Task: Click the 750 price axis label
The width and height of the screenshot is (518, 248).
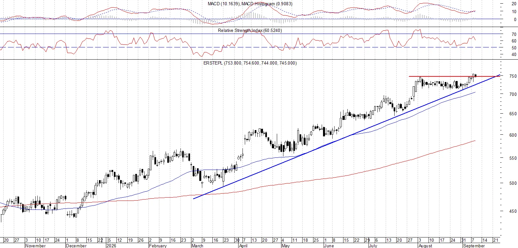Action: pyautogui.click(x=513, y=76)
